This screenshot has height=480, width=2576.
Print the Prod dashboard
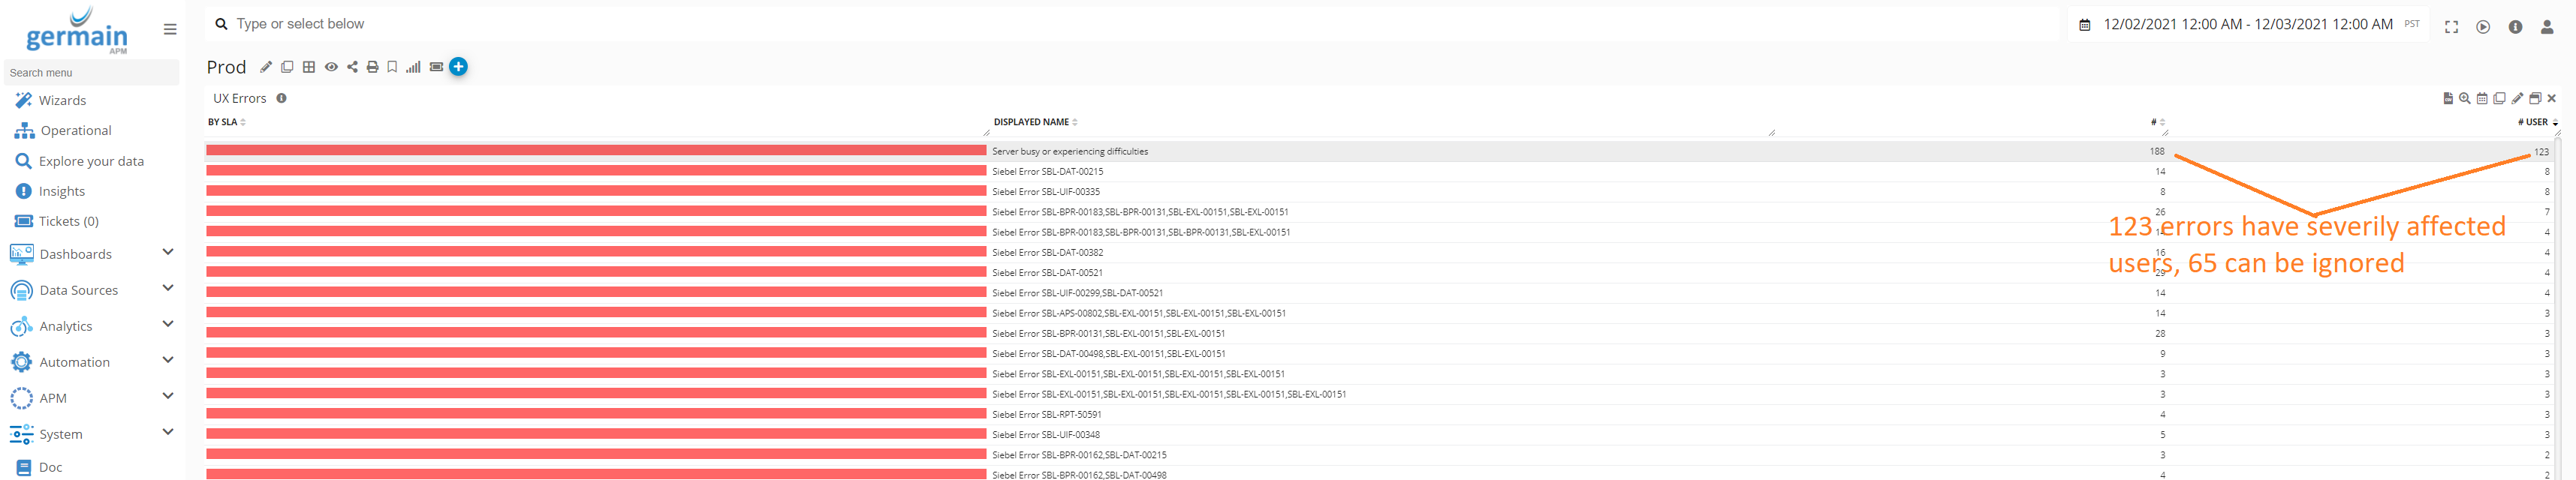tap(372, 67)
